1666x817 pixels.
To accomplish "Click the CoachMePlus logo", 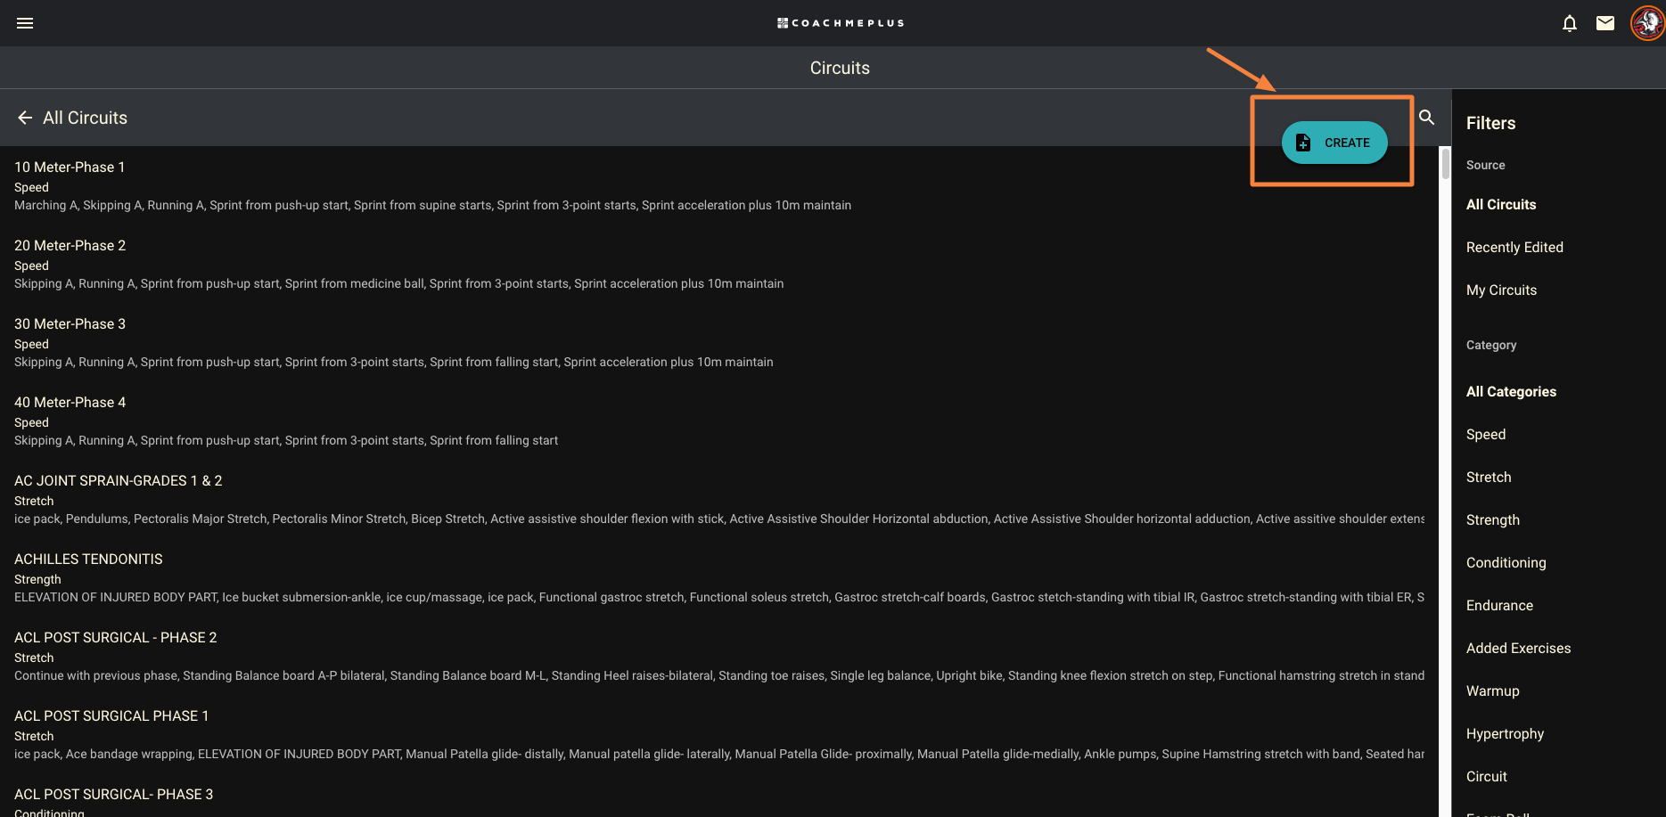I will pos(841,23).
